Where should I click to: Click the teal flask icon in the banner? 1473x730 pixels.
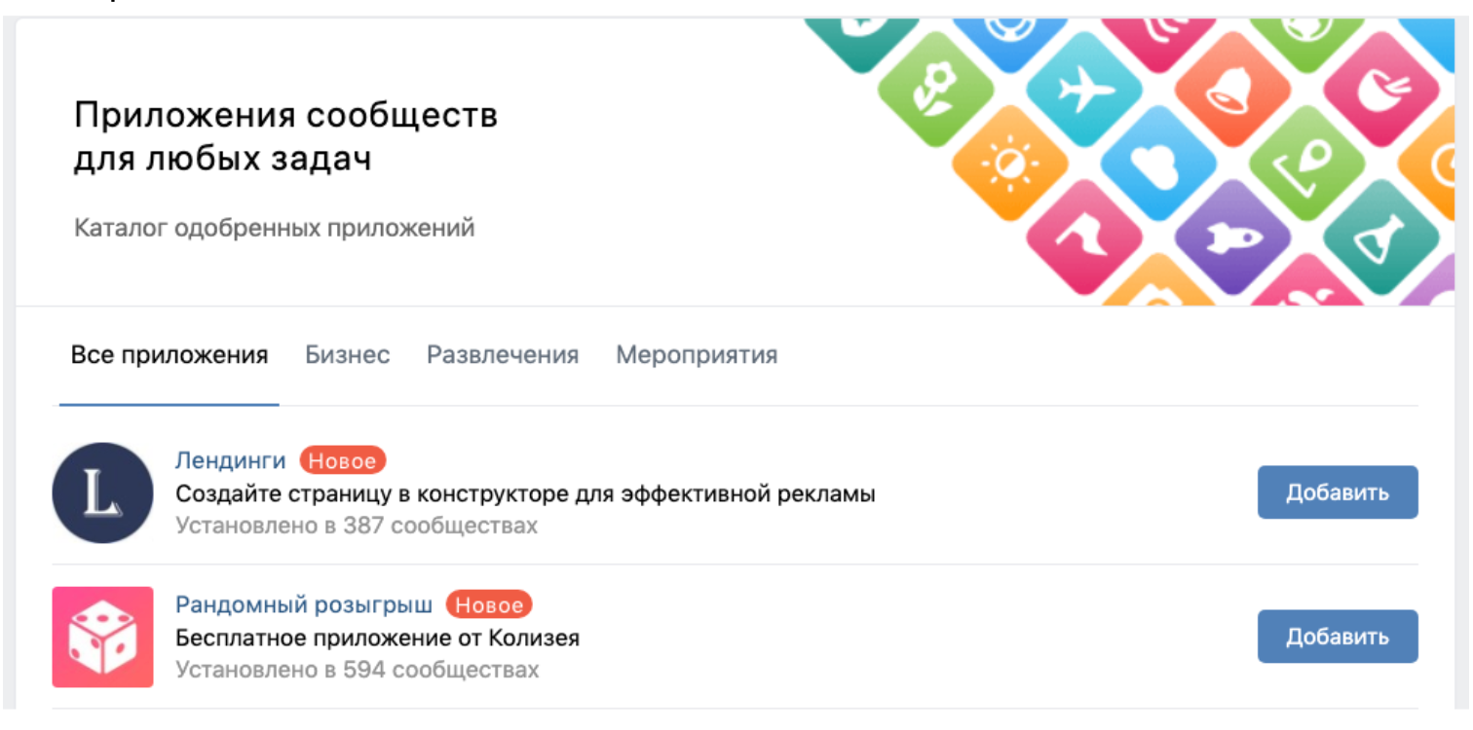[1379, 237]
